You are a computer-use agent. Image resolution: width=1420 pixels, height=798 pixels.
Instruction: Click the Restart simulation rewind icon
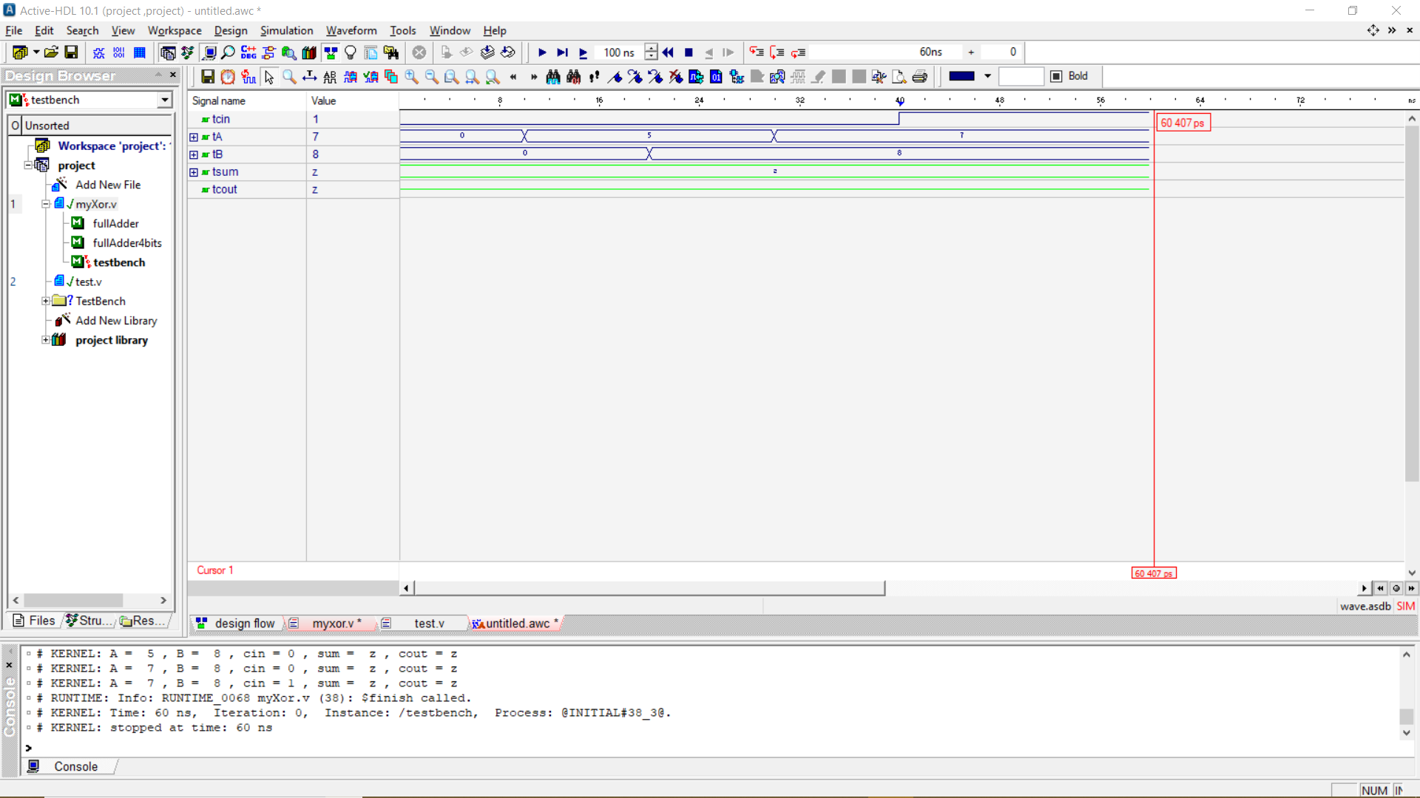668,52
